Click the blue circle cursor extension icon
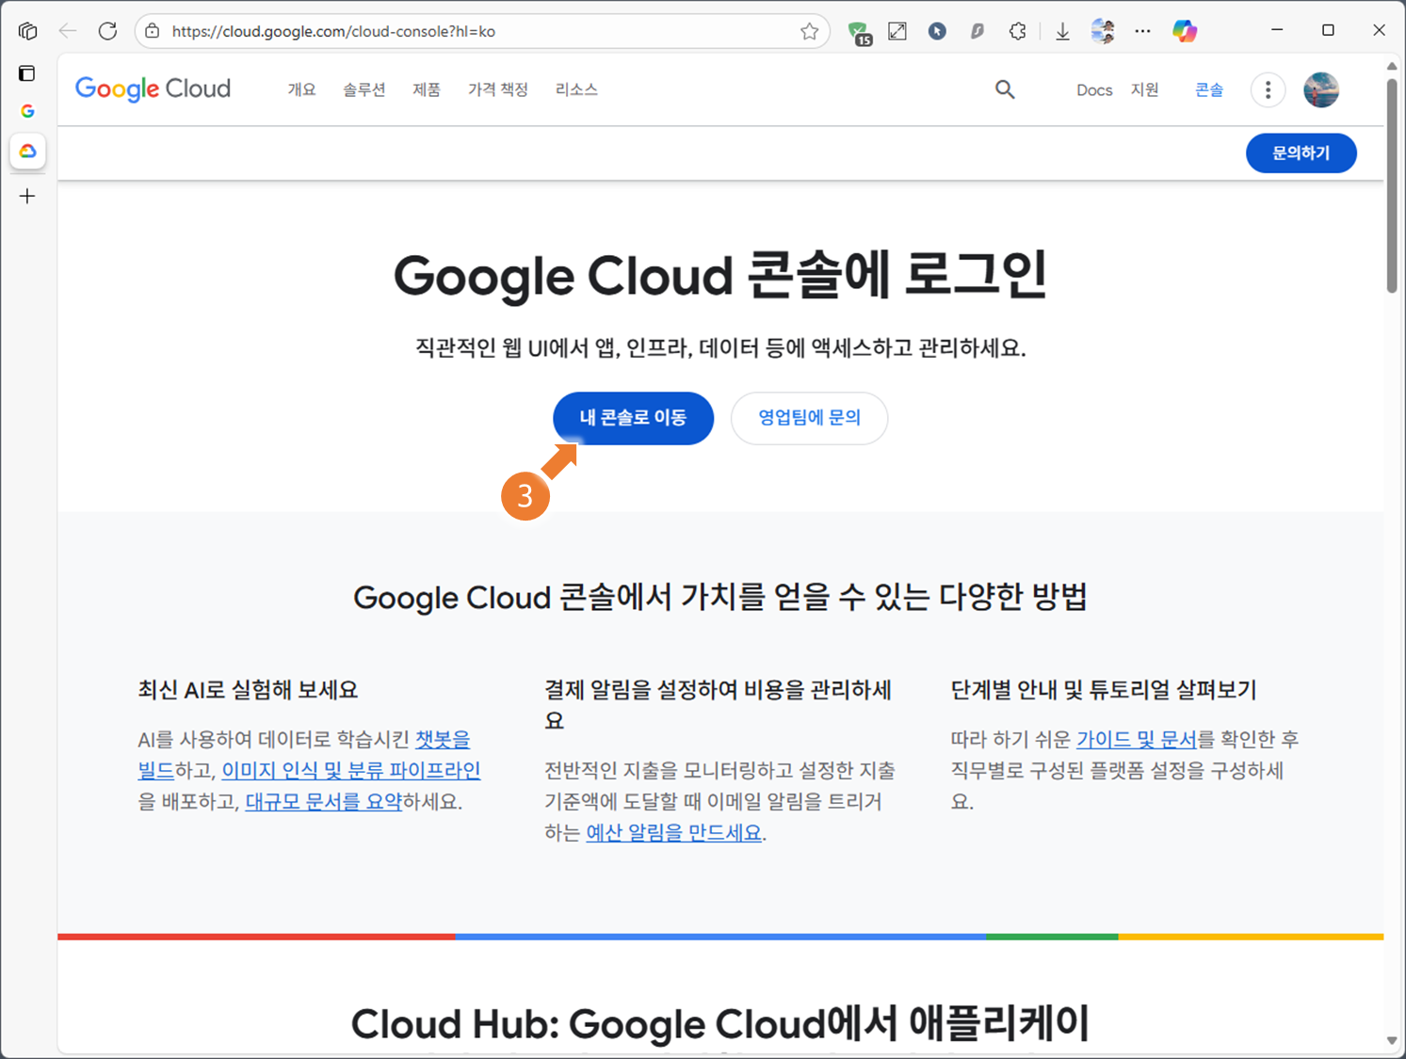 click(x=937, y=31)
